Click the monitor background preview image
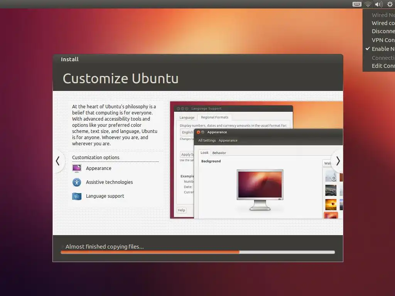Viewport: 395px width, 296px height. tap(260, 190)
